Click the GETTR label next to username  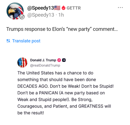click(74, 8)
